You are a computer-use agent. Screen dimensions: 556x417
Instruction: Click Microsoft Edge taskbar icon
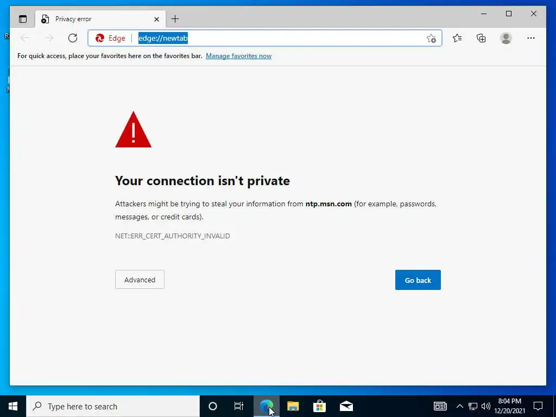(x=266, y=406)
